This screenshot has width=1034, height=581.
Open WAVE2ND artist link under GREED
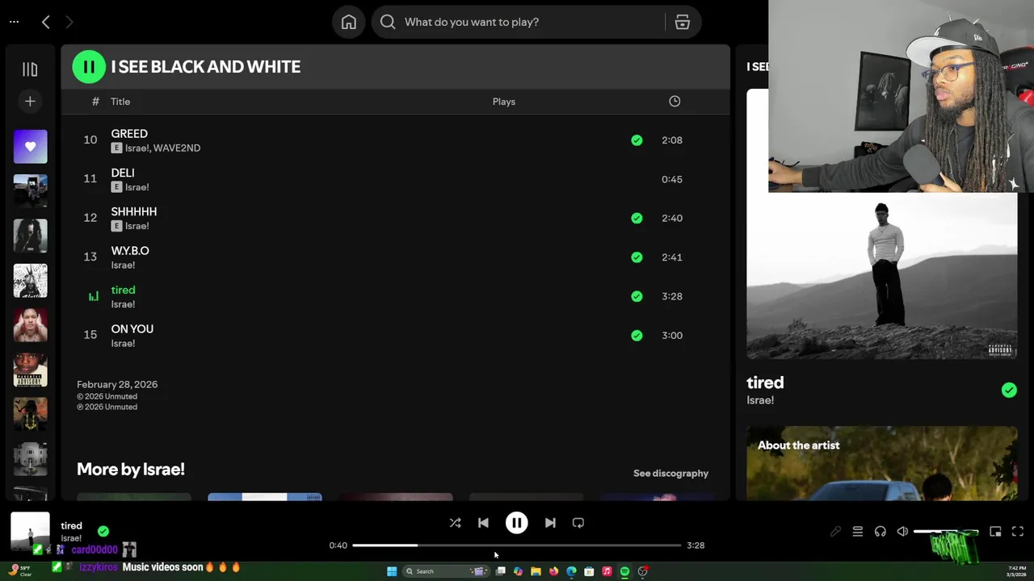tap(177, 148)
